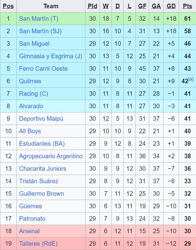Go to Ferro Carril Oeste page
Image resolution: width=196 pixels, height=250 pixels.
click(x=43, y=69)
